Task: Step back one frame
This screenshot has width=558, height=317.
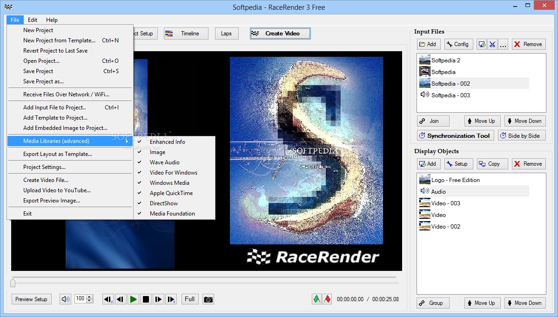Action: [x=120, y=299]
